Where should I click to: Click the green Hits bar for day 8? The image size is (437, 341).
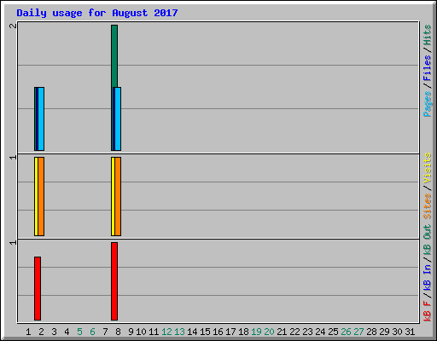[x=114, y=56]
